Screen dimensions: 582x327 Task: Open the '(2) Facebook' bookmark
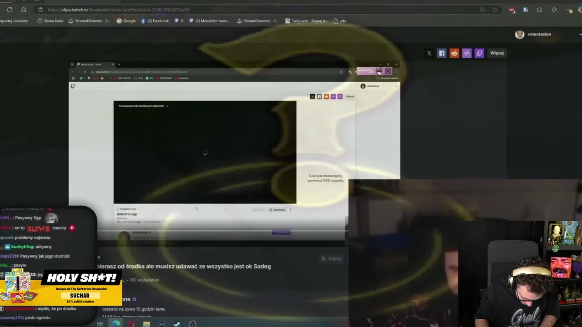click(x=155, y=21)
